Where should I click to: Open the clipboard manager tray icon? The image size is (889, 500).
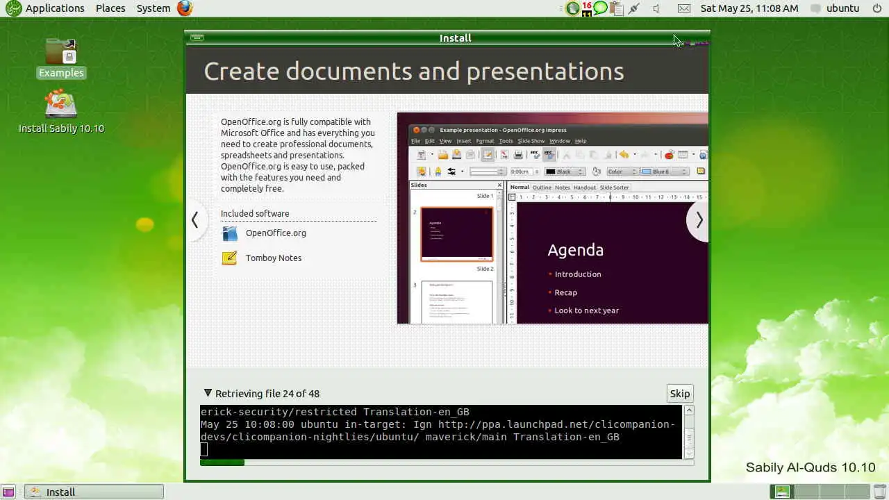click(x=615, y=8)
